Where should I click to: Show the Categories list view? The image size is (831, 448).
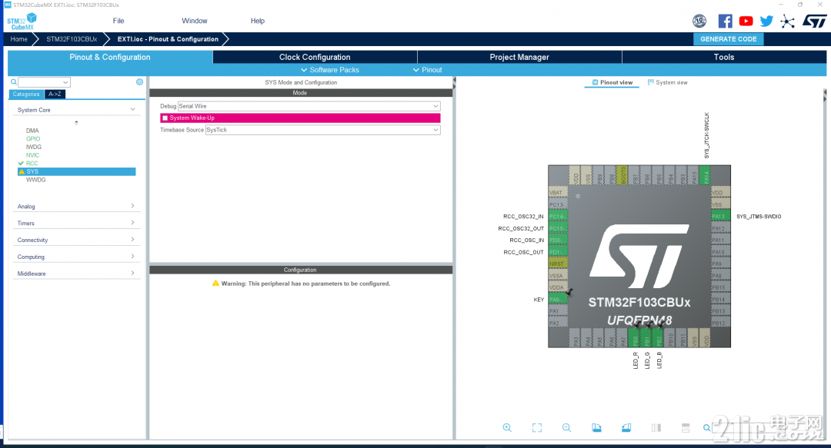click(x=26, y=95)
